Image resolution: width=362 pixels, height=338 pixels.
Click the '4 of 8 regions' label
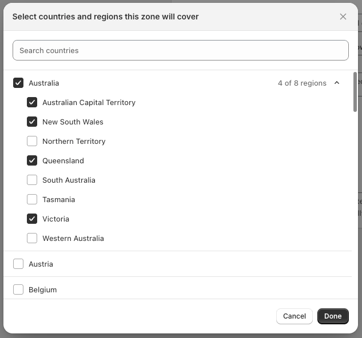[x=302, y=83]
